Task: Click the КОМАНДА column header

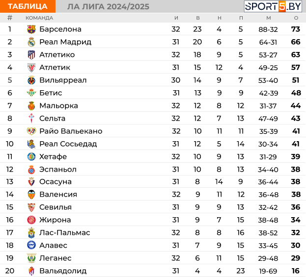Action: (x=39, y=18)
